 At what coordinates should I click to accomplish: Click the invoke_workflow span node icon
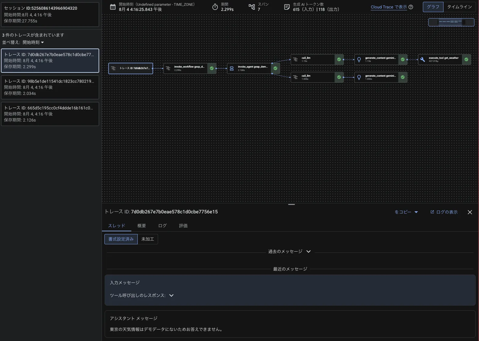pyautogui.click(x=168, y=69)
